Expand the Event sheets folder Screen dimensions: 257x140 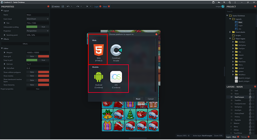click(x=230, y=32)
